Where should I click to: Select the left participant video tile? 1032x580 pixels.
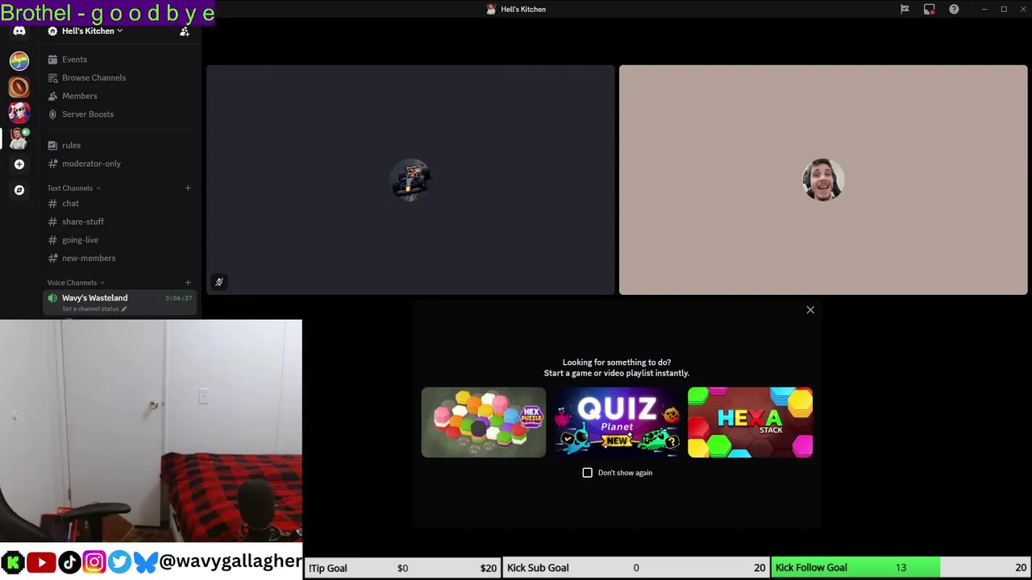(410, 180)
